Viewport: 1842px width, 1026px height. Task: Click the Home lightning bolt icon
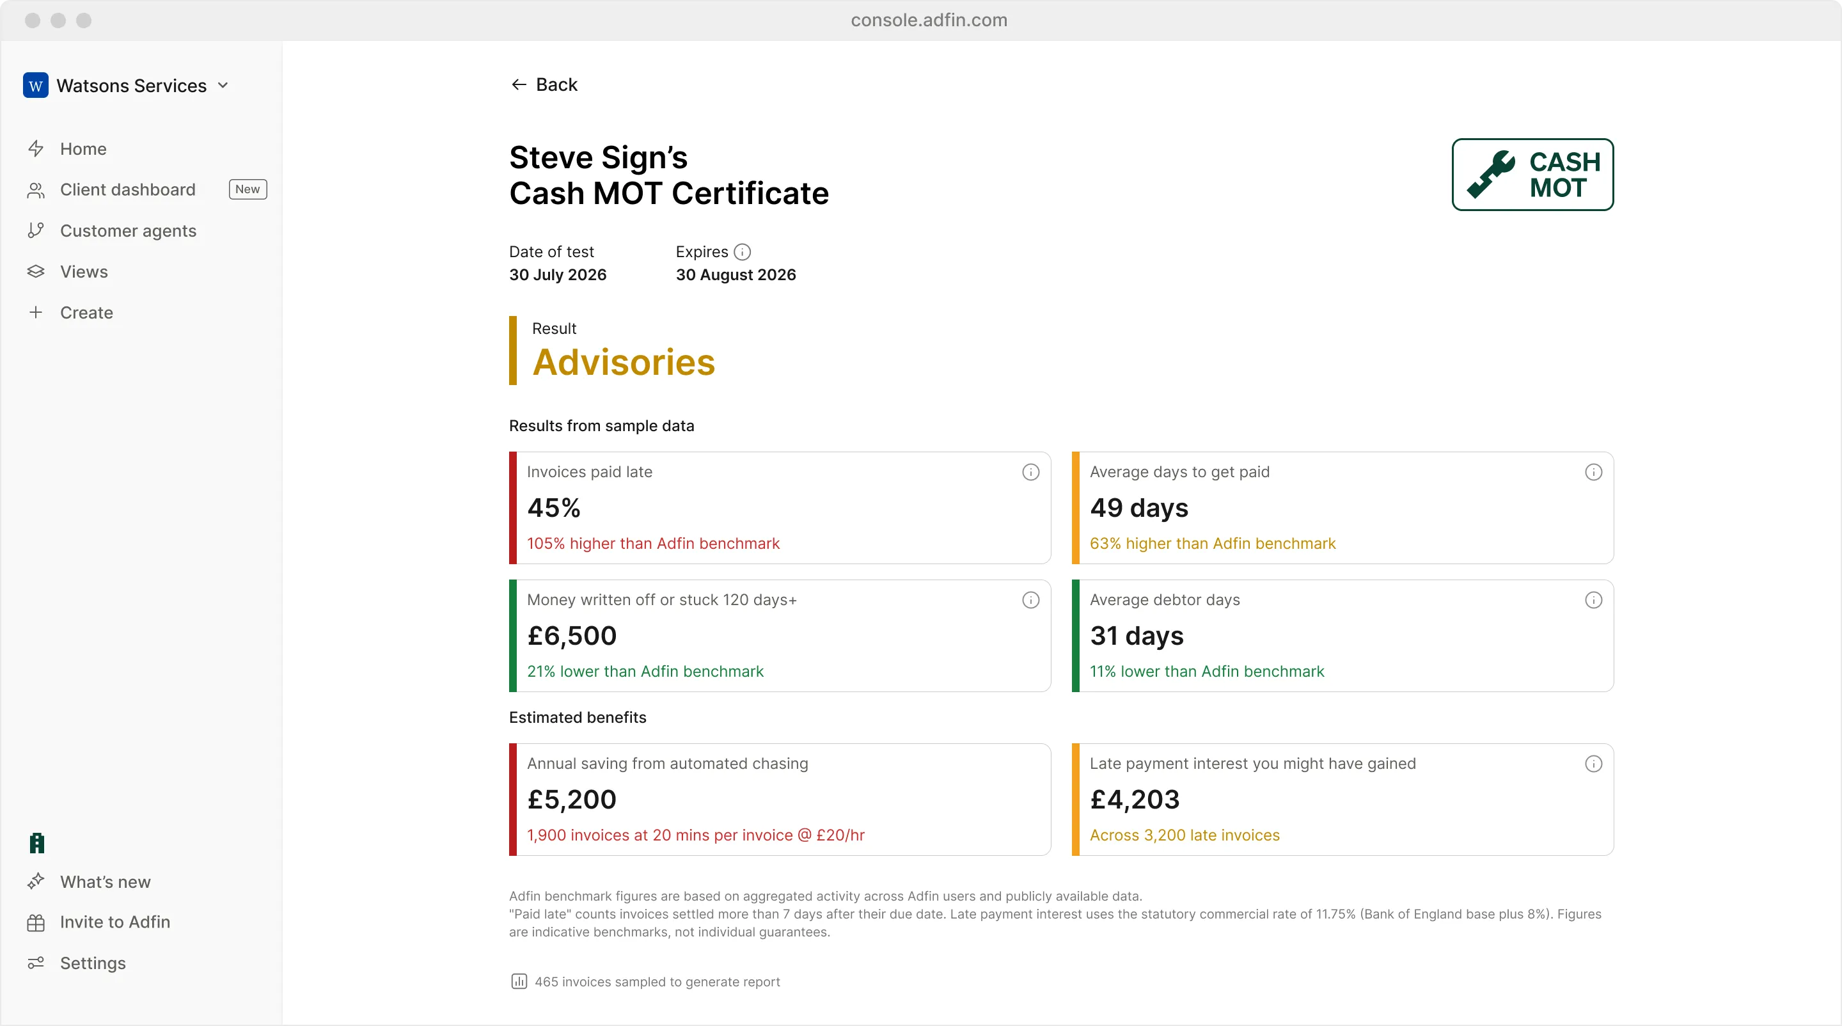tap(36, 148)
